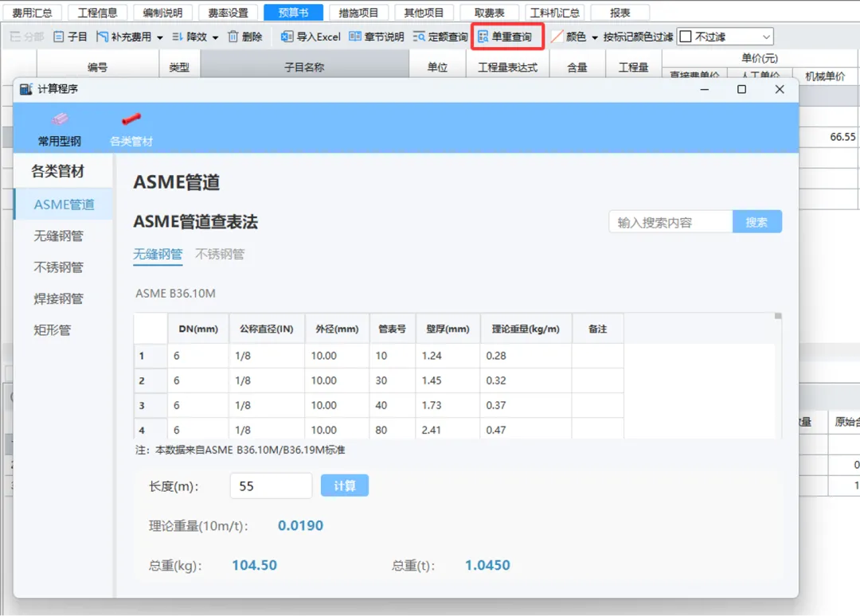Select ASME管道 in the left sidebar
This screenshot has width=860, height=616.
click(64, 205)
